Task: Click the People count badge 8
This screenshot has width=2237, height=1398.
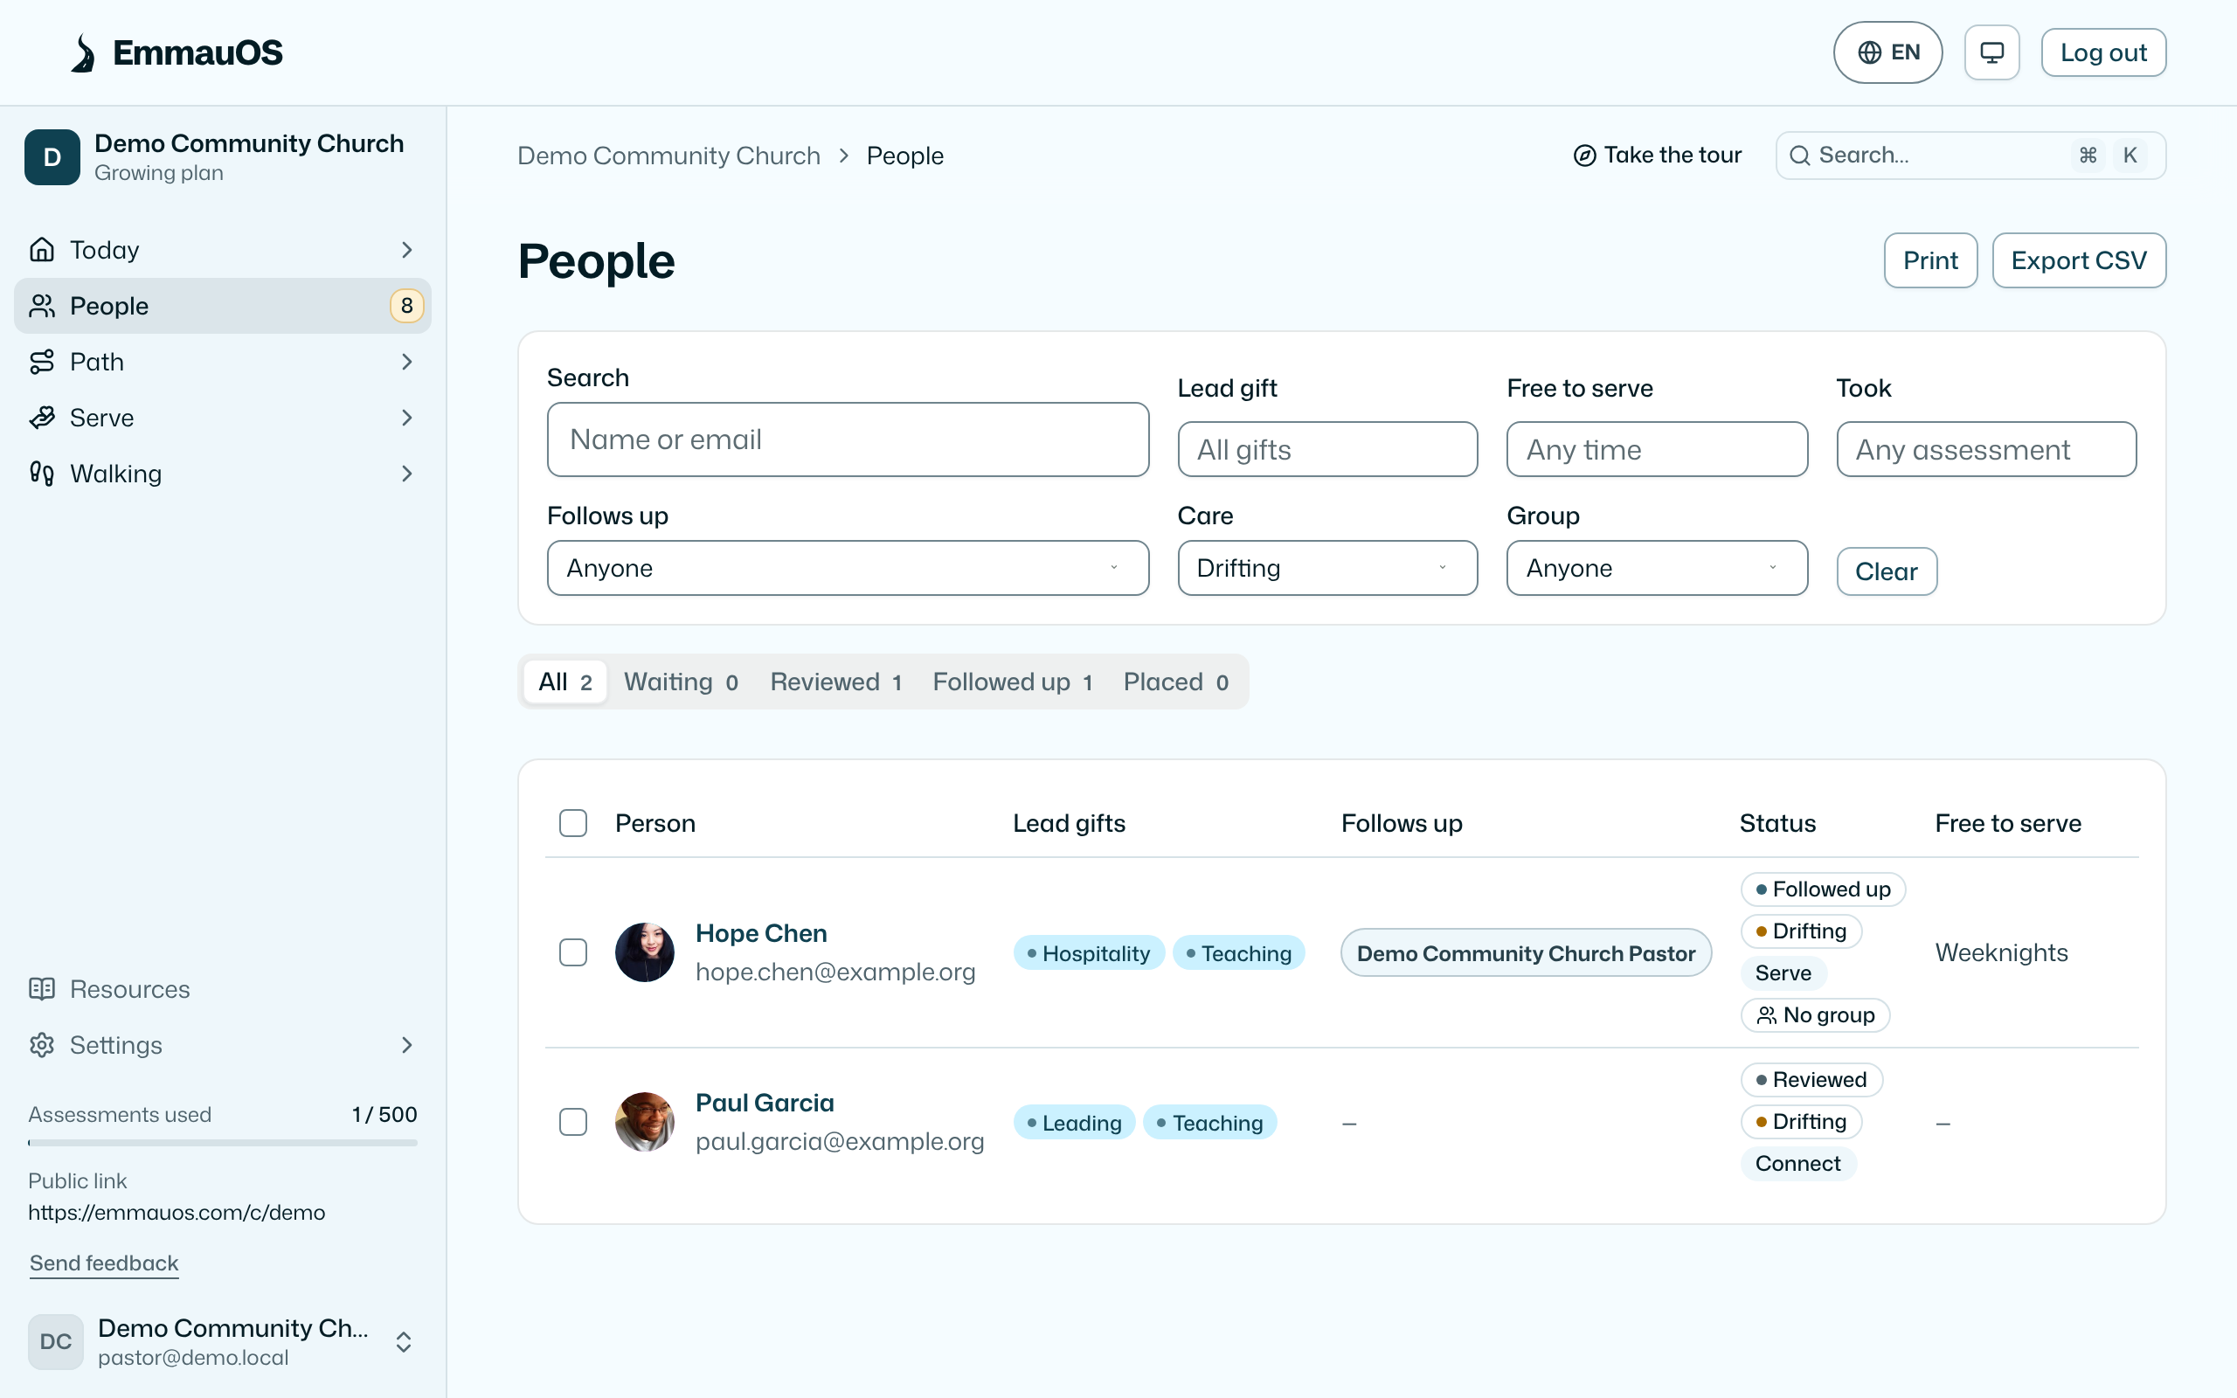Action: click(406, 306)
